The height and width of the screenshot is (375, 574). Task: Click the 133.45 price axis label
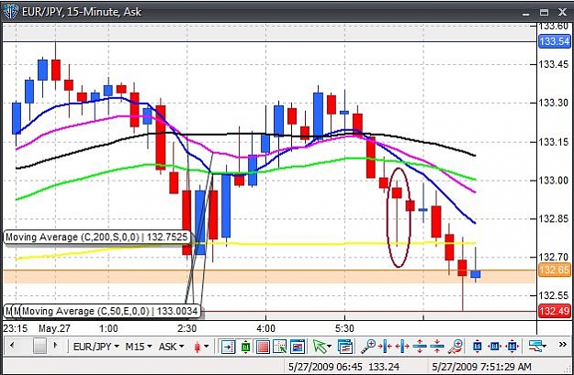click(554, 64)
